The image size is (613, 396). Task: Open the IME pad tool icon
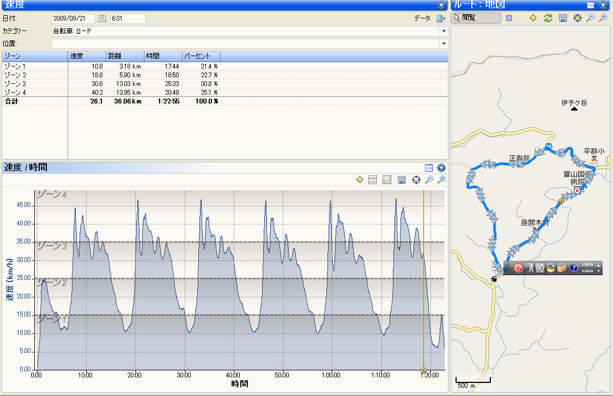(x=551, y=268)
